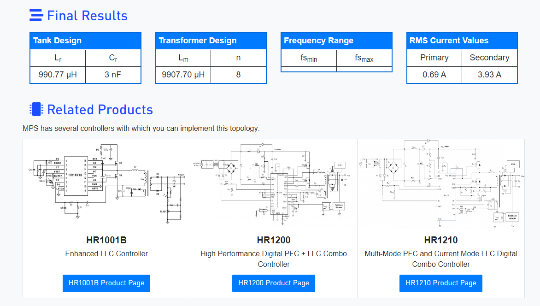Click the RMS Current Values header

click(462, 41)
